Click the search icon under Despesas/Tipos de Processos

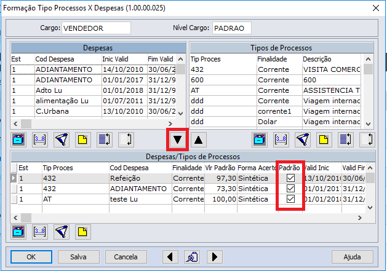18,232
